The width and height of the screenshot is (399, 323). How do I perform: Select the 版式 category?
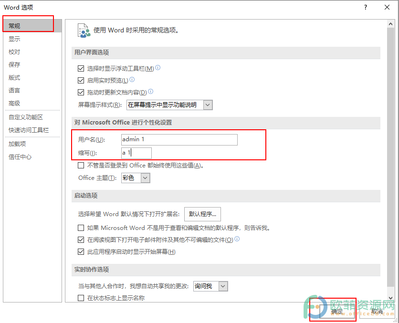tap(32, 78)
